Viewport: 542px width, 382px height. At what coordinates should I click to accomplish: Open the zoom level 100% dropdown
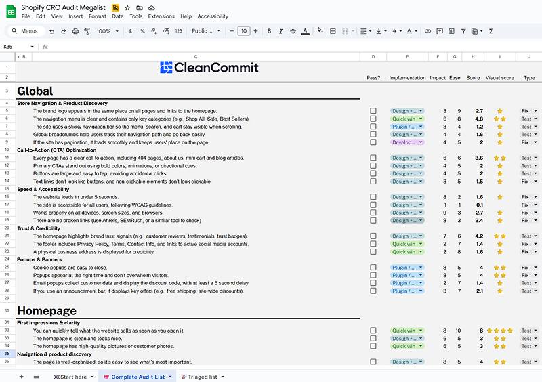click(x=106, y=31)
